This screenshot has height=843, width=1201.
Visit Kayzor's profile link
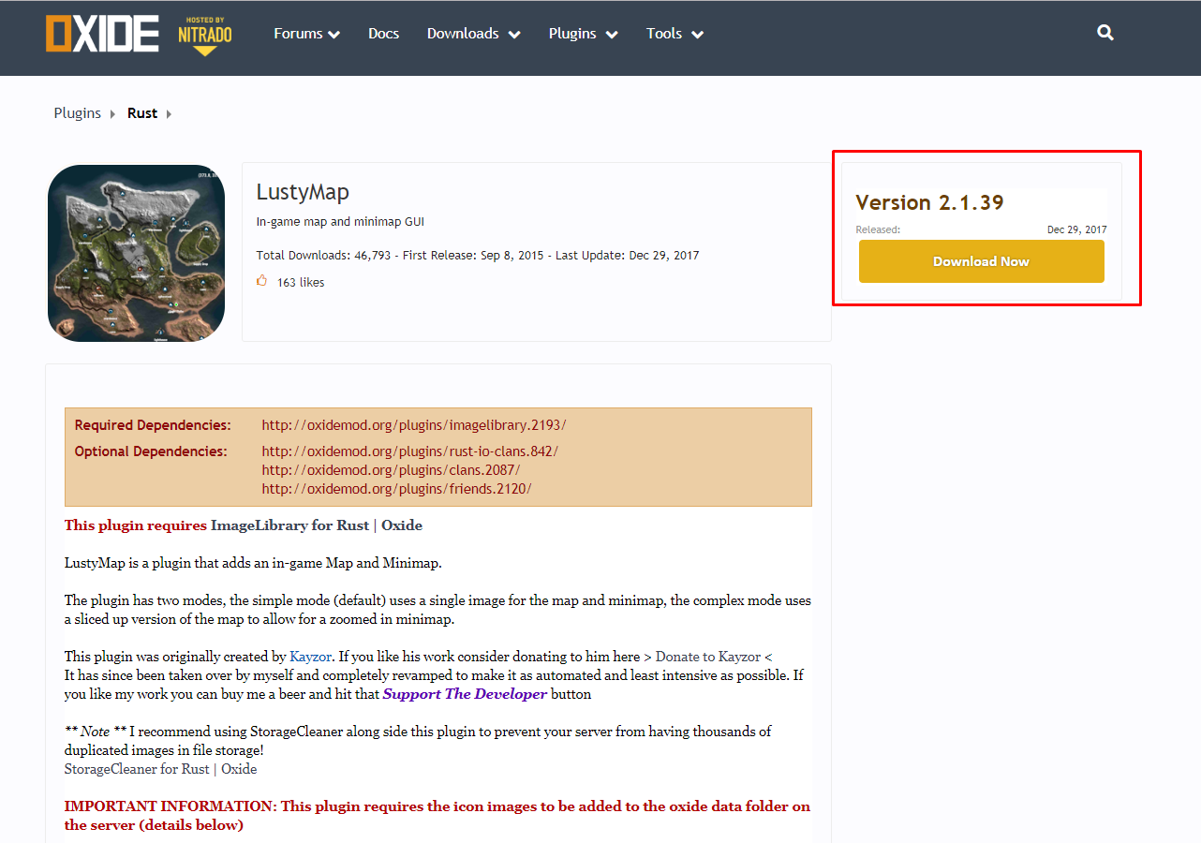point(311,657)
